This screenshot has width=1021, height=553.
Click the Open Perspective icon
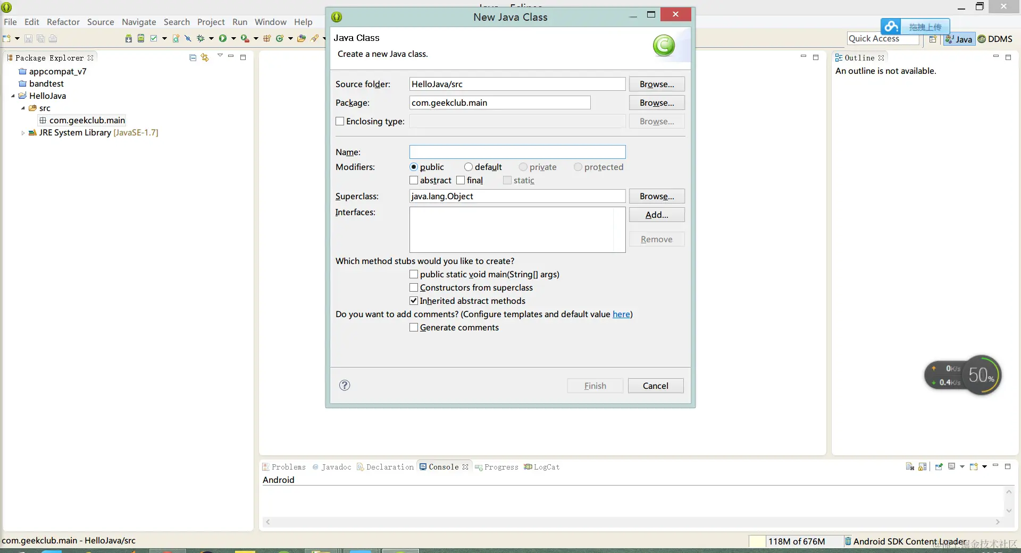tap(933, 39)
